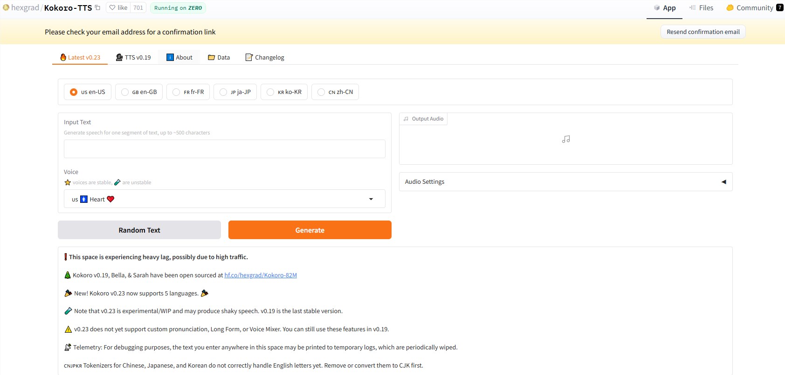Screen dimensions: 785x375
Task: Click the email confirmation notice text
Action: (x=130, y=32)
